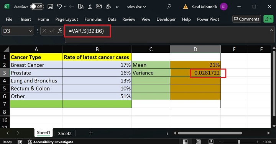Click the Copy icon in toolbar
This screenshot has width=276, height=144.
click(80, 6)
